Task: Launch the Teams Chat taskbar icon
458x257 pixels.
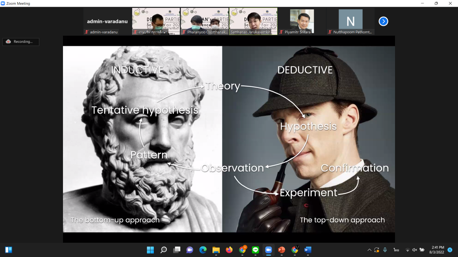Action: [x=190, y=250]
